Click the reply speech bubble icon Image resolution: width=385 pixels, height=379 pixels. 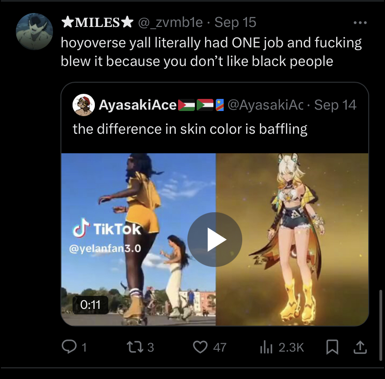pyautogui.click(x=69, y=346)
